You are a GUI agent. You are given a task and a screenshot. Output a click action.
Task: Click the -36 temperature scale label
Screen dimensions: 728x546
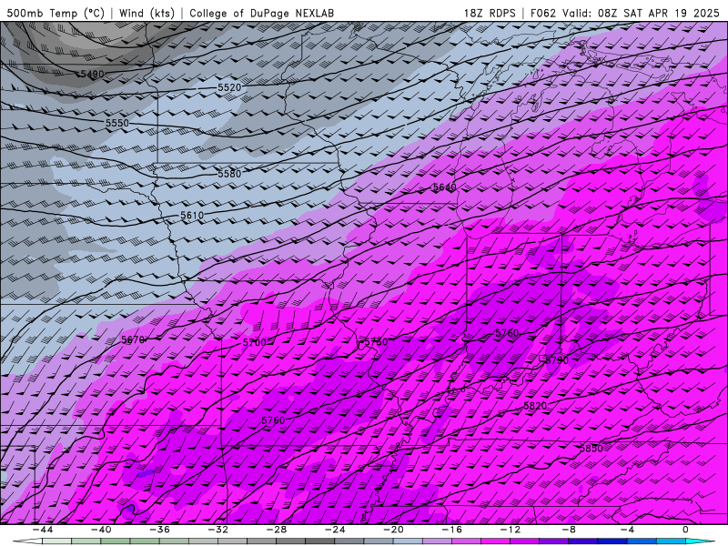[x=160, y=530]
